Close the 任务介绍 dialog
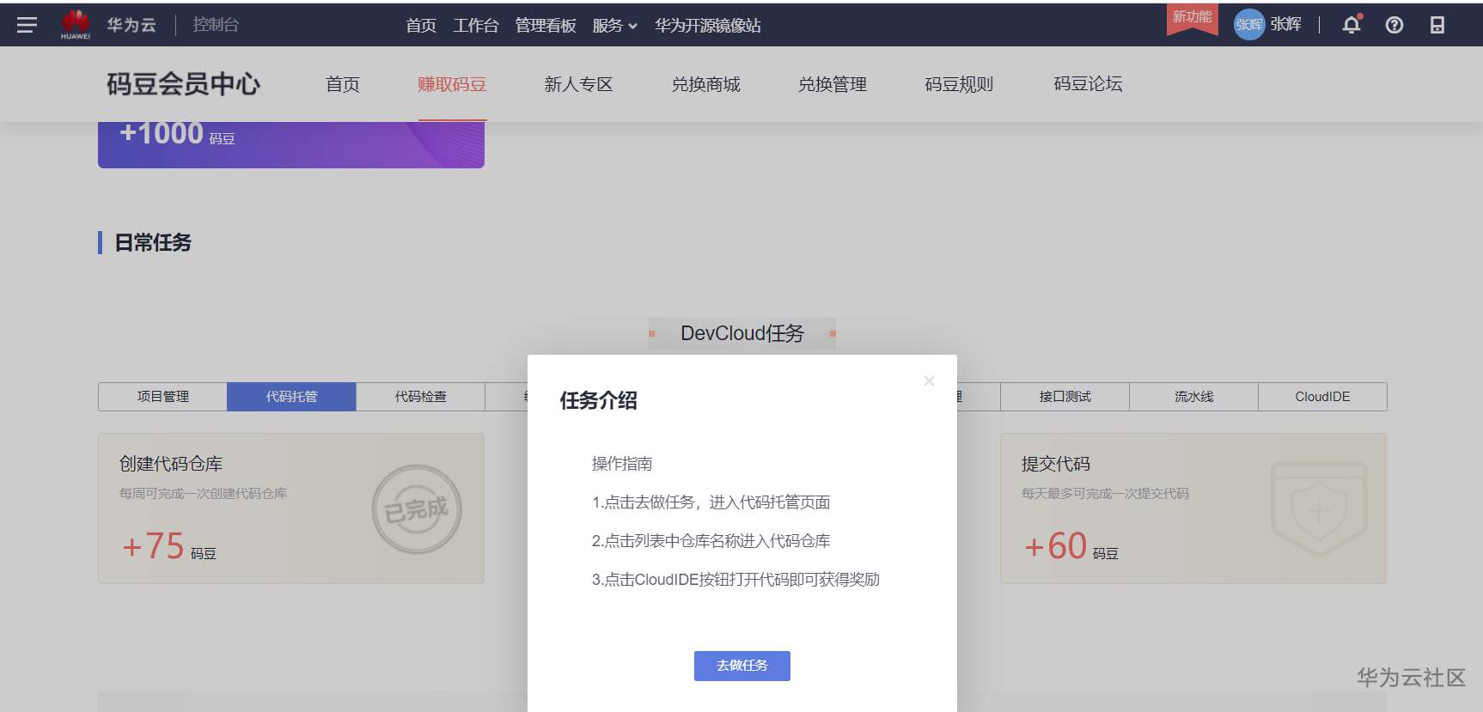 (929, 380)
